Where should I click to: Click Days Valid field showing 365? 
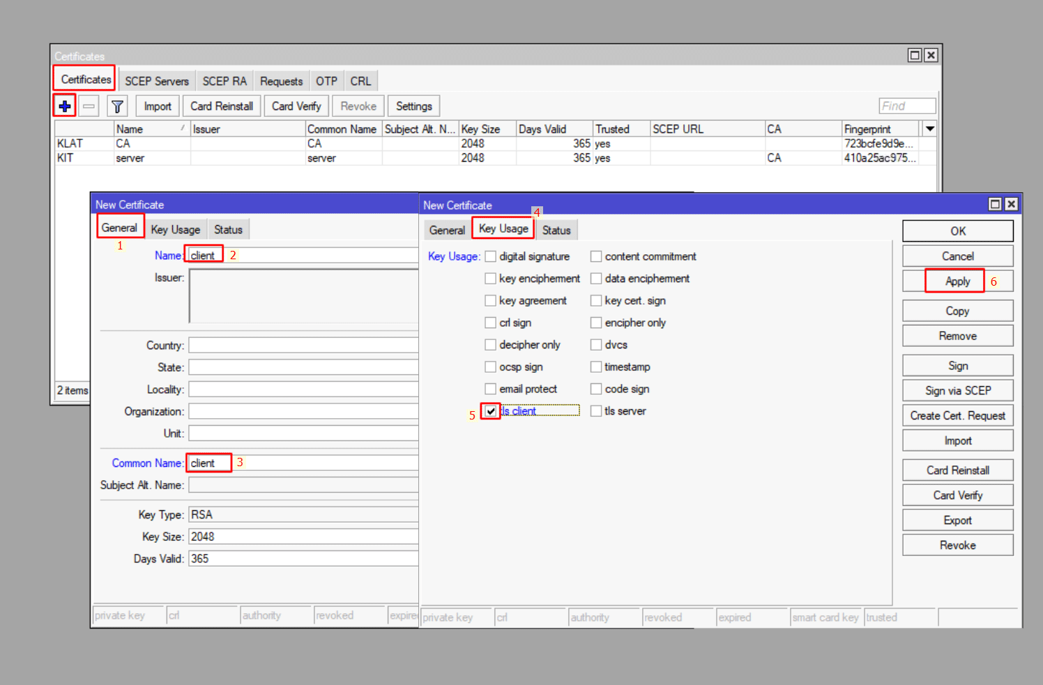[x=303, y=559]
